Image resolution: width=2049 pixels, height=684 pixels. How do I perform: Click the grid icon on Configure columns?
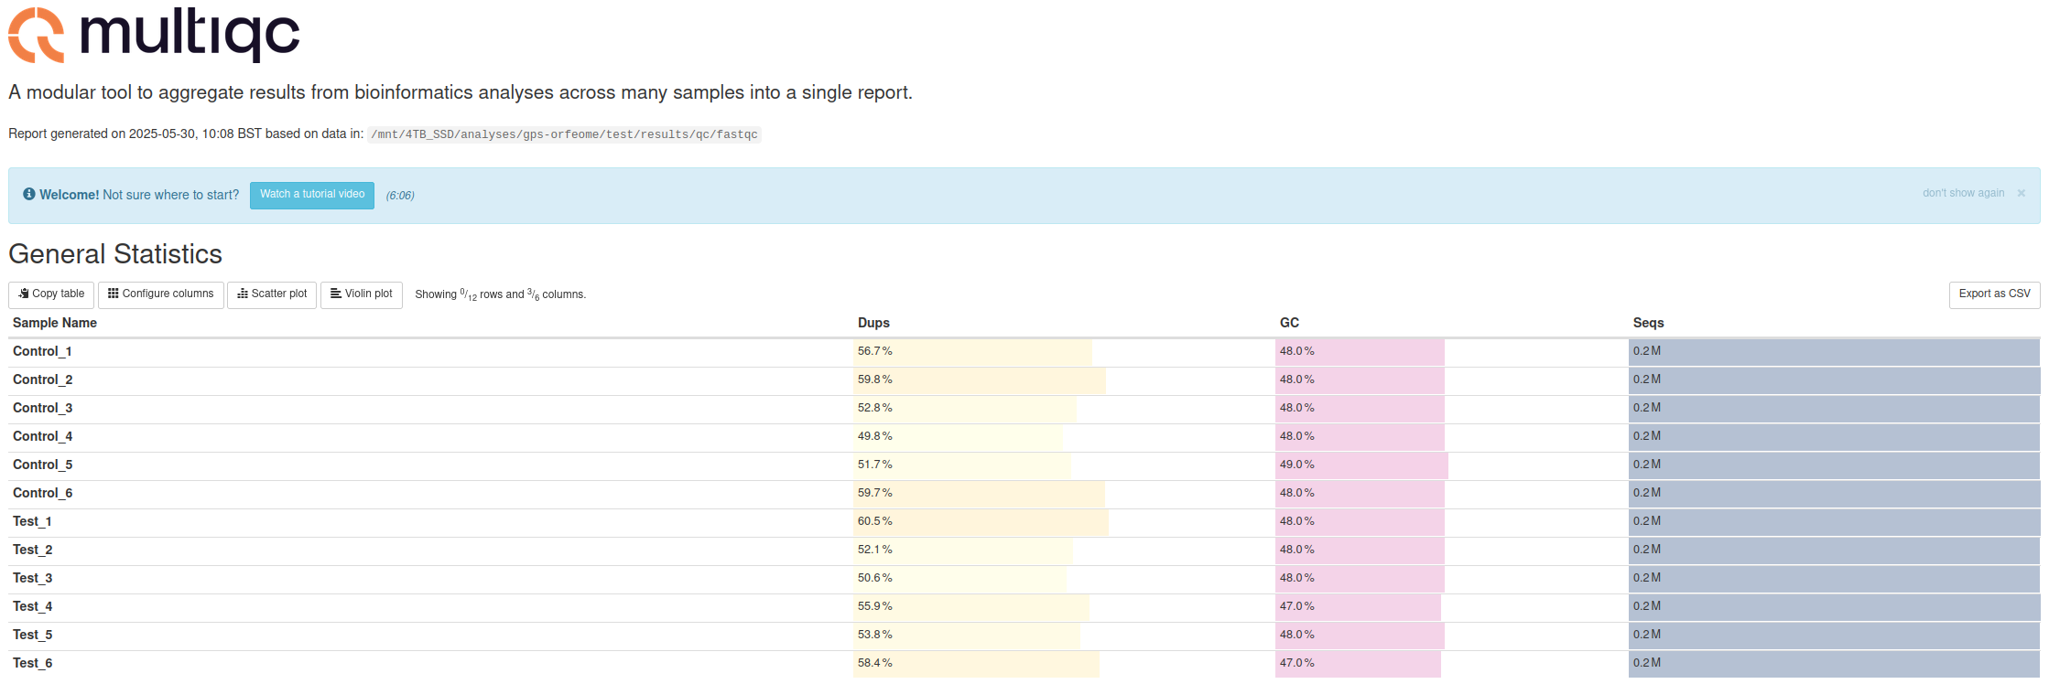[114, 294]
